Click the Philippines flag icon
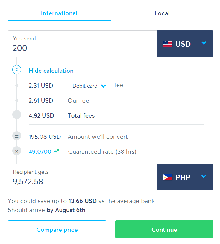The image size is (220, 244). (x=168, y=177)
